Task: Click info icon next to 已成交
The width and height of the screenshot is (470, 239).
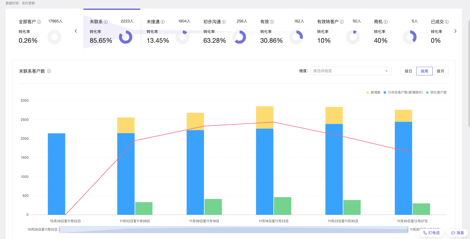Action: [447, 22]
